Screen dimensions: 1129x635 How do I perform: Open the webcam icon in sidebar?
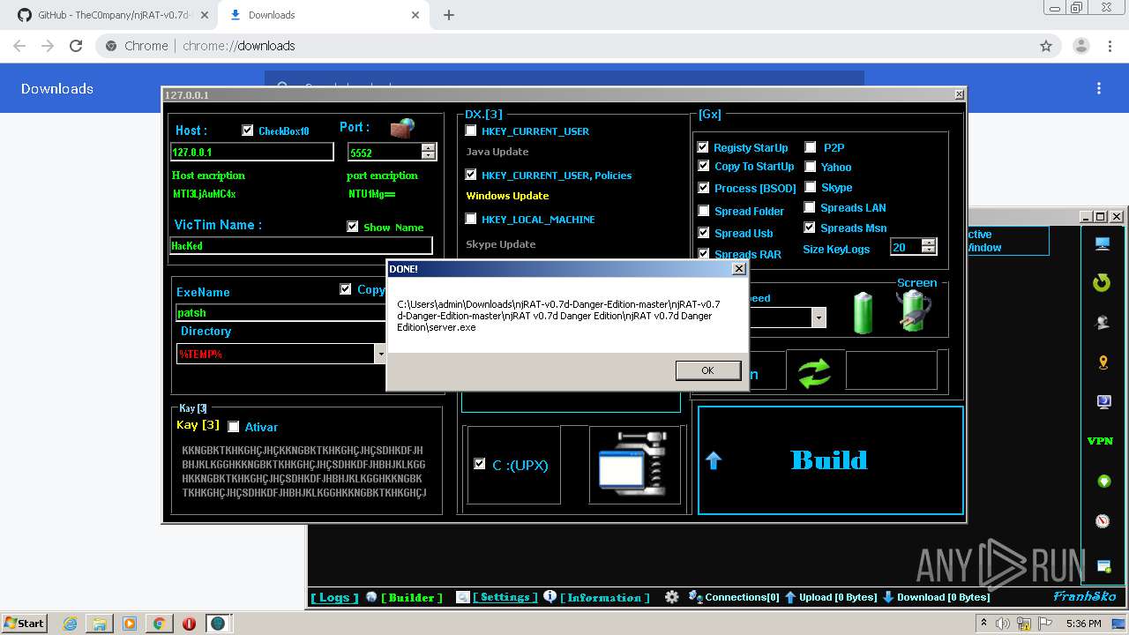point(1102,323)
